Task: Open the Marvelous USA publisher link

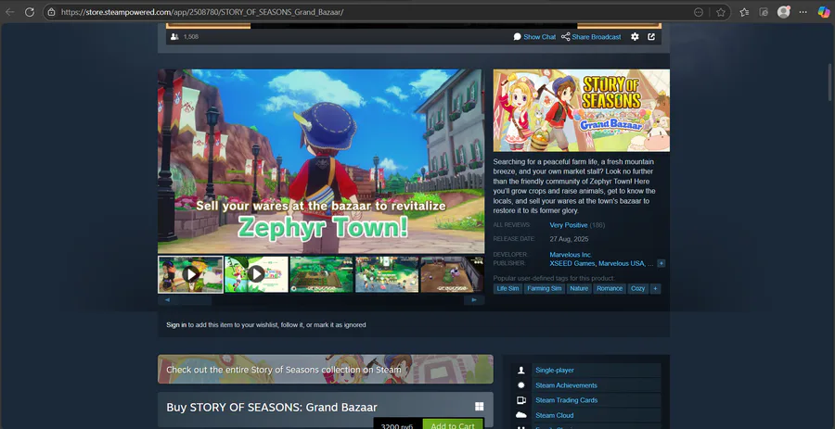Action: click(x=622, y=263)
